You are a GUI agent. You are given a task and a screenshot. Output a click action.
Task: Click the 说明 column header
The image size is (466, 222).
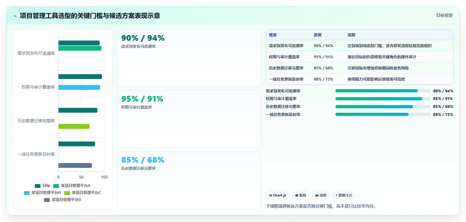(x=351, y=35)
